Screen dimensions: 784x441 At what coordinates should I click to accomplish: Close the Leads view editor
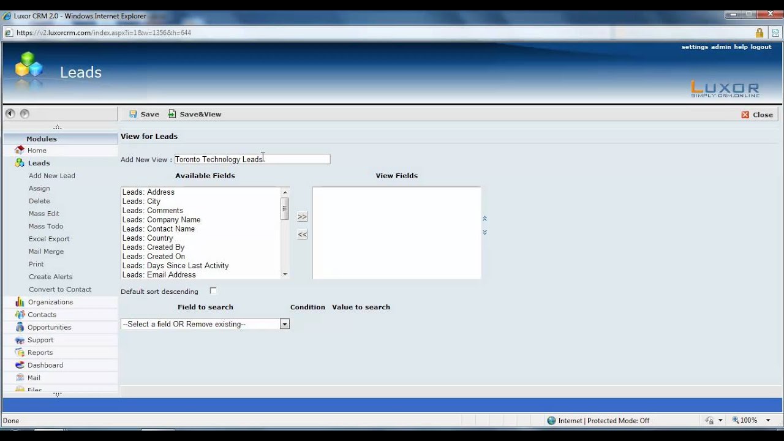click(x=757, y=115)
